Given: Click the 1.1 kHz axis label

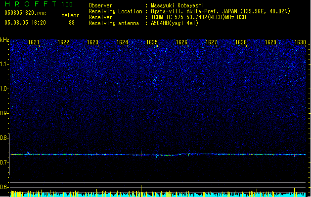Looking at the screenshot, I should click(x=4, y=64).
